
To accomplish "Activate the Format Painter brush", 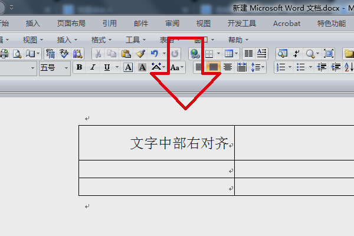I will tap(140, 54).
